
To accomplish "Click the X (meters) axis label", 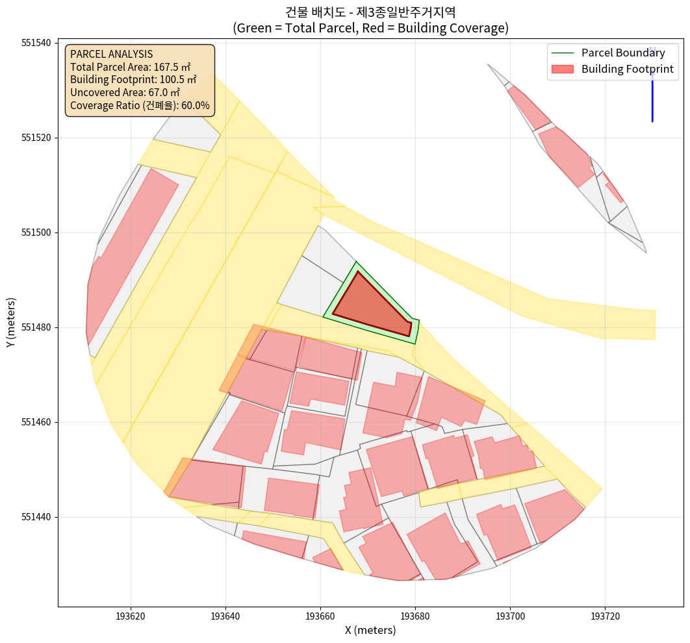I will (370, 630).
